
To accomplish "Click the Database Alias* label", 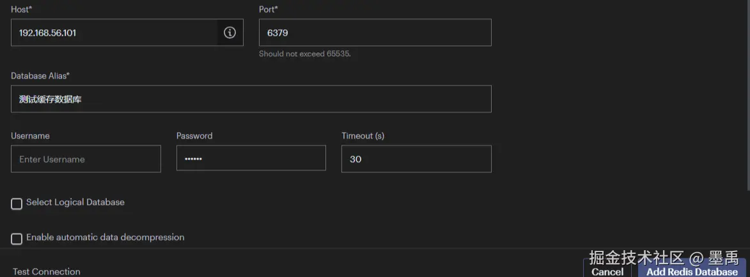I will coord(40,75).
